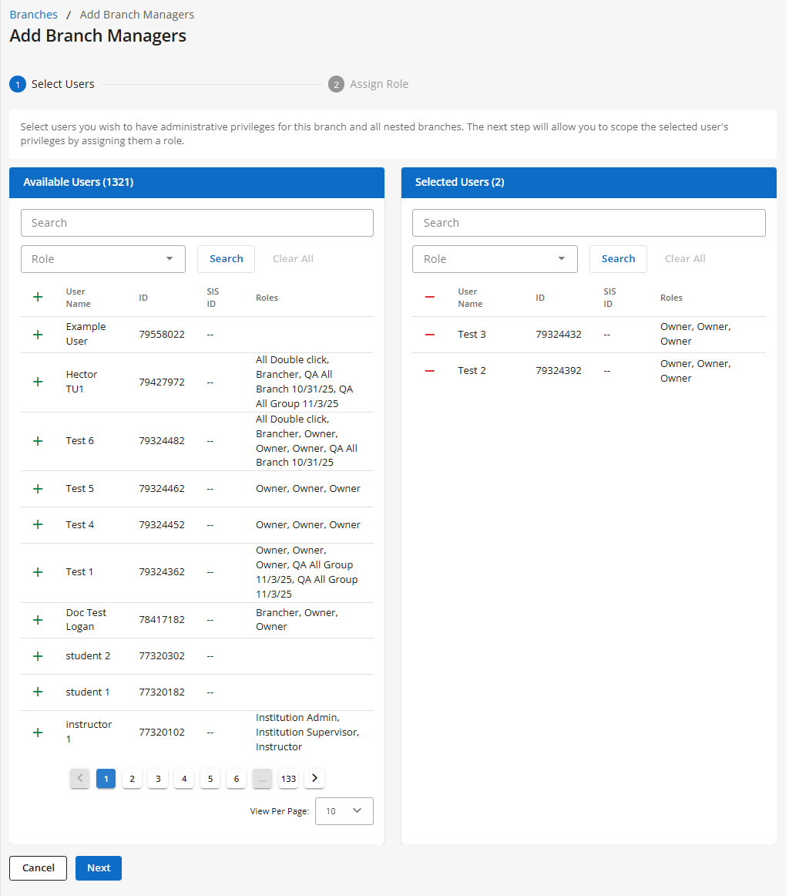The width and height of the screenshot is (789, 896).
Task: Cancel adding branch managers
Action: coord(38,868)
